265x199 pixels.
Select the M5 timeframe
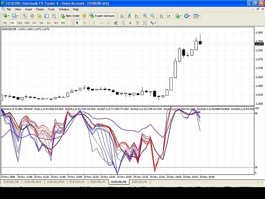(x=12, y=23)
